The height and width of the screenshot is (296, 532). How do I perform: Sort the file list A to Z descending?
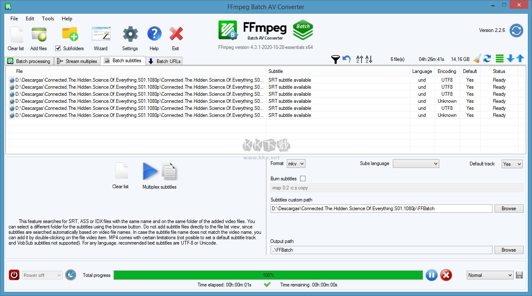[369, 59]
